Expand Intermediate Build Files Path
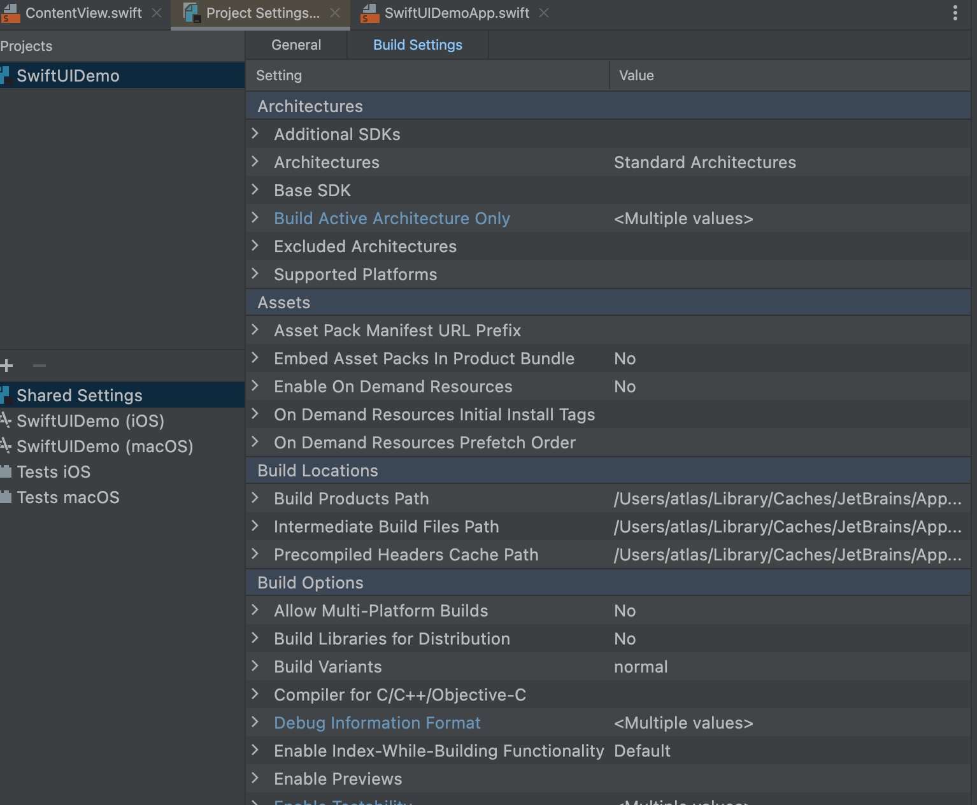Viewport: 977px width, 805px height. coord(255,526)
